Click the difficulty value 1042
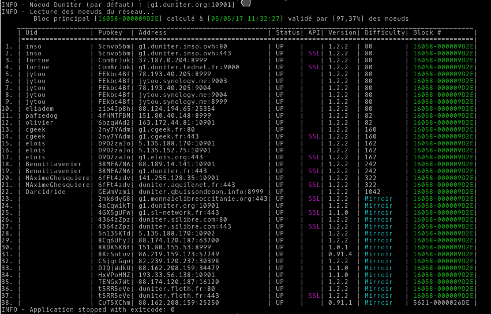491x314 pixels. pos(373,192)
